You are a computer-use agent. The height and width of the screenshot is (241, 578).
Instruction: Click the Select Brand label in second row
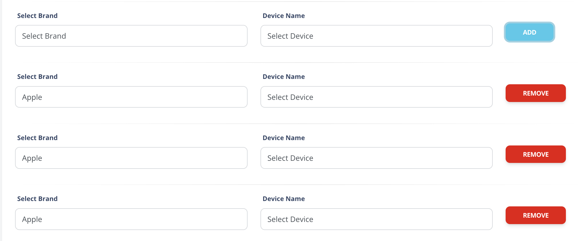(37, 77)
